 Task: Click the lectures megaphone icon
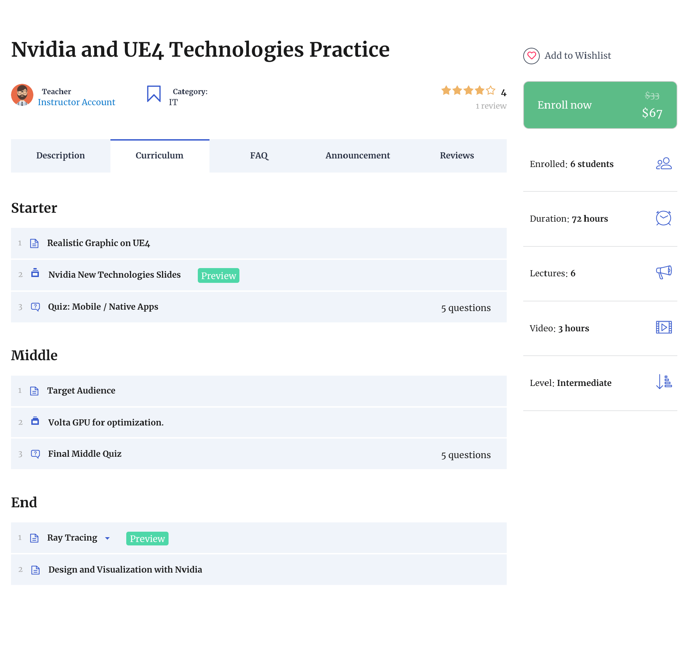(x=664, y=273)
